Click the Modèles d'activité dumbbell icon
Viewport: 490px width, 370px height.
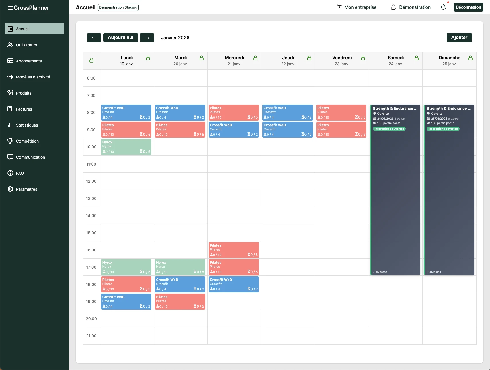click(x=10, y=77)
